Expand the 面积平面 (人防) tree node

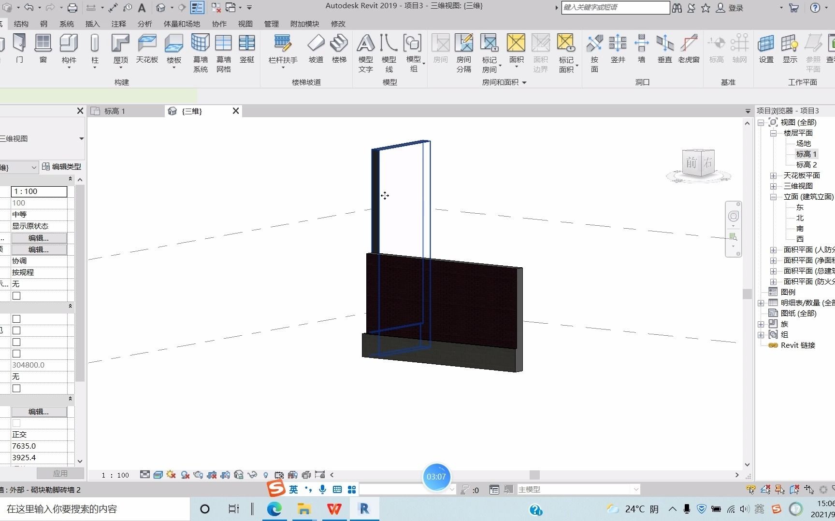774,249
